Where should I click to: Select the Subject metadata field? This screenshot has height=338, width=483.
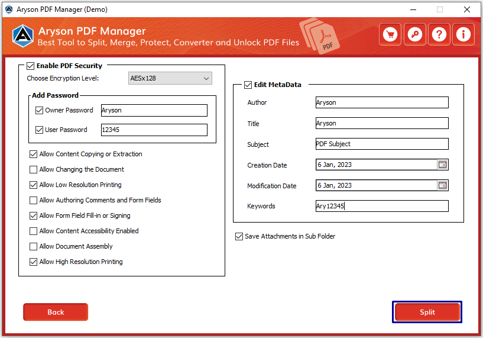(382, 144)
